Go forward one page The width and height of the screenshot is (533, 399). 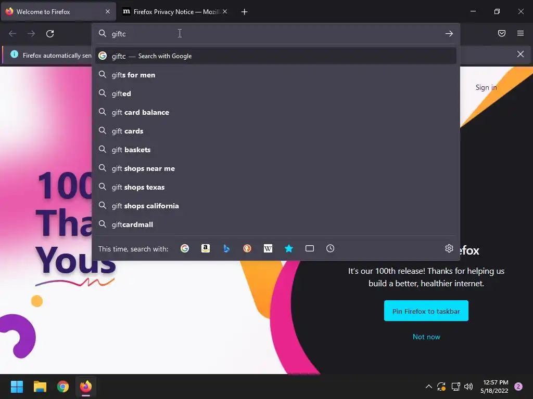pyautogui.click(x=31, y=34)
